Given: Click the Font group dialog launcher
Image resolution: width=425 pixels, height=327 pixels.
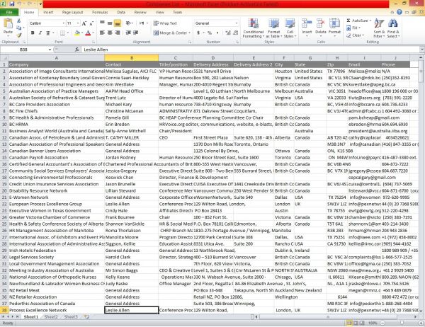Looking at the screenshot, I should (x=93, y=42).
